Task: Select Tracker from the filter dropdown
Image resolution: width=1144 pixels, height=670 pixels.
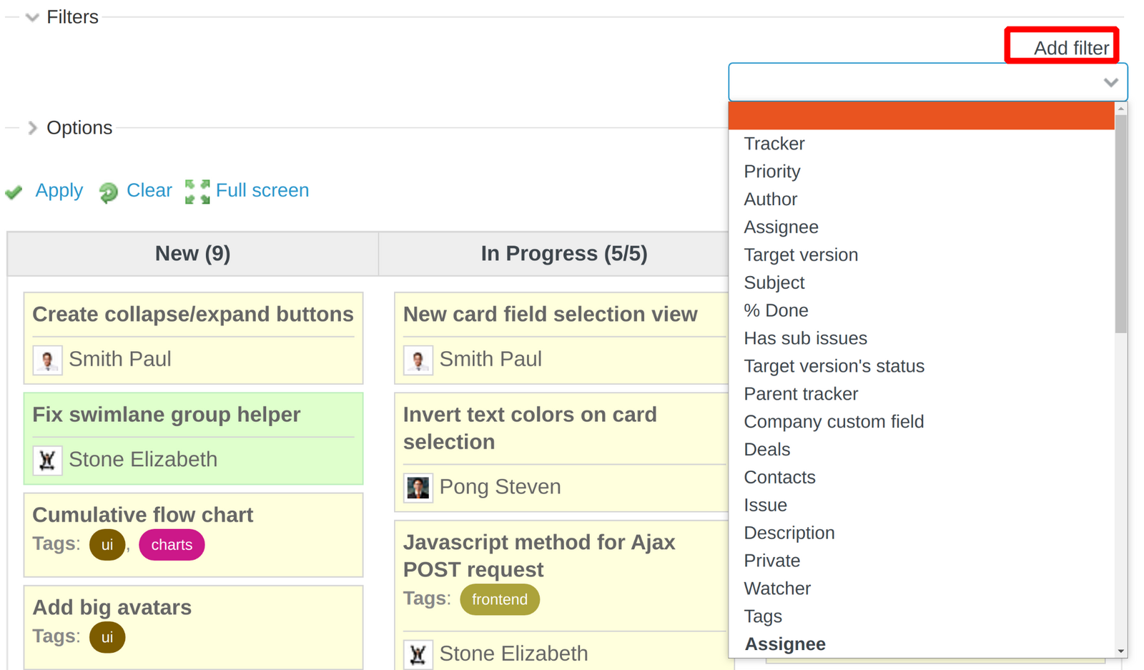Action: [774, 143]
